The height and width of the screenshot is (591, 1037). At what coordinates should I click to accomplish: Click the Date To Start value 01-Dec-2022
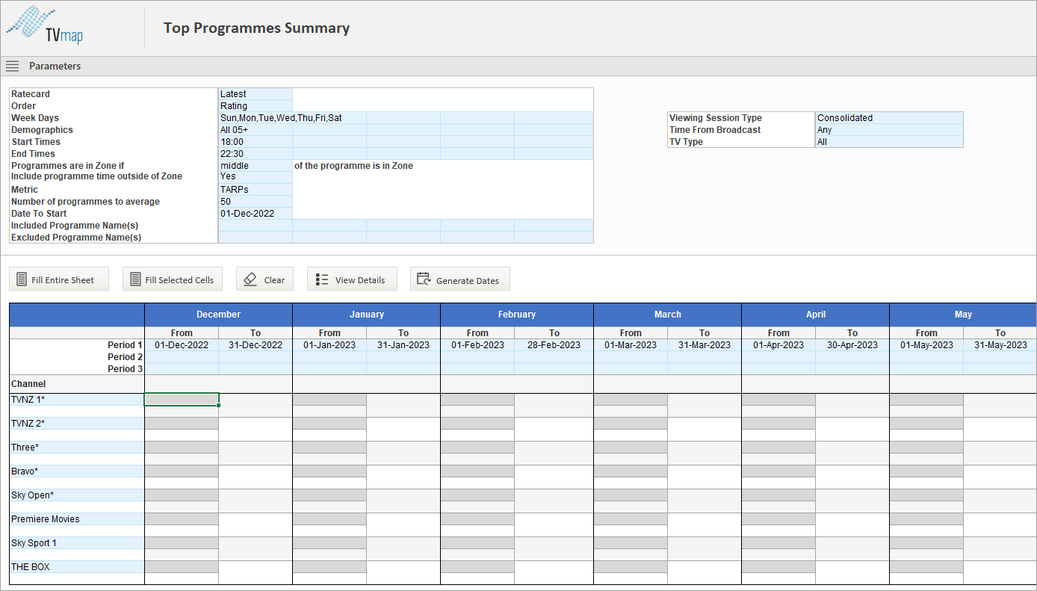point(256,214)
